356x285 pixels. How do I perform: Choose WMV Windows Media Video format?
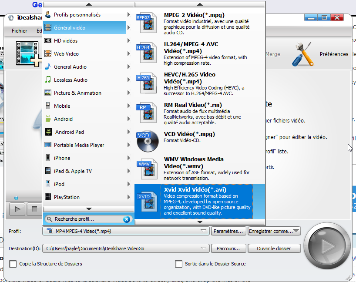tap(200, 169)
